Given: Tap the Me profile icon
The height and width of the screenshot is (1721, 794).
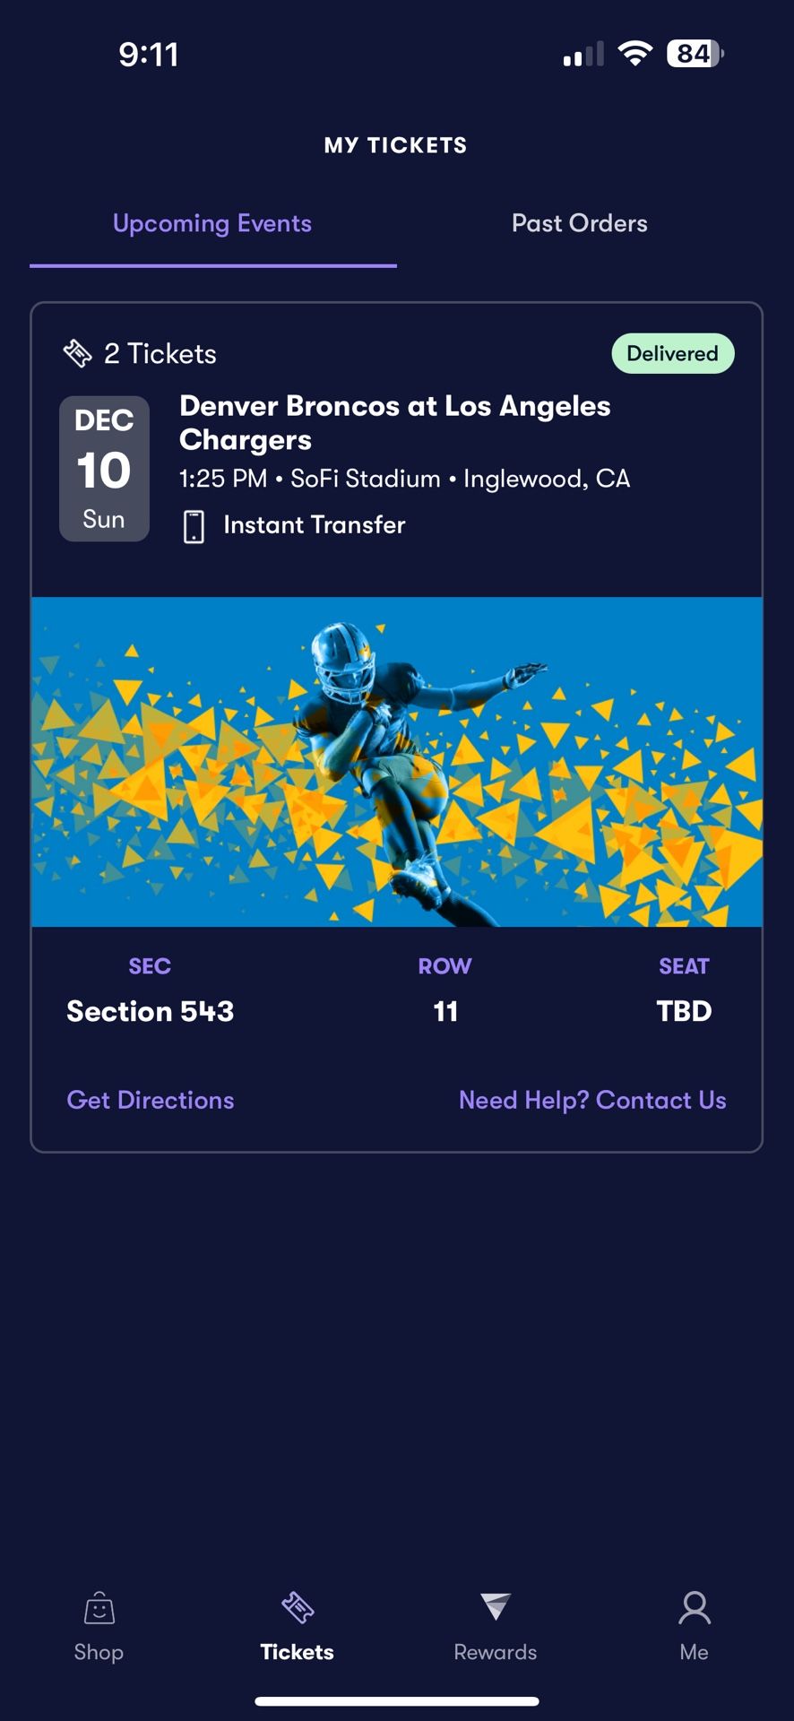Looking at the screenshot, I should coord(694,1609).
